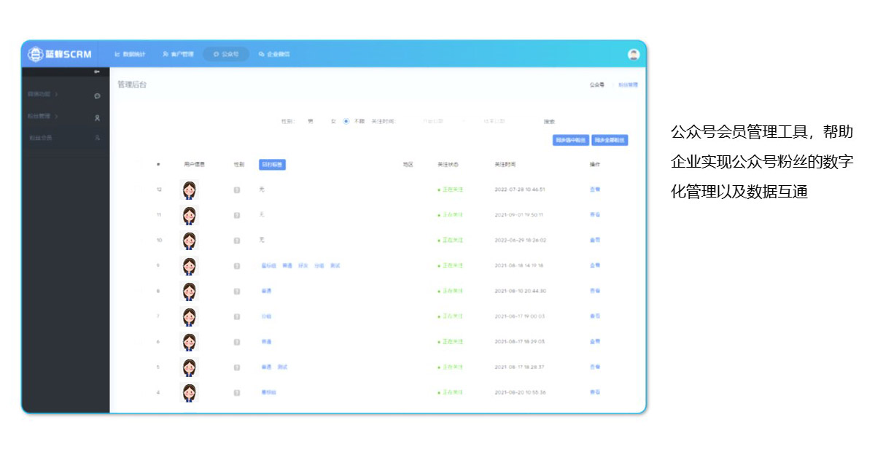875x468 pixels.
Task: Click the sidebar collapse icon
Action: (x=97, y=71)
